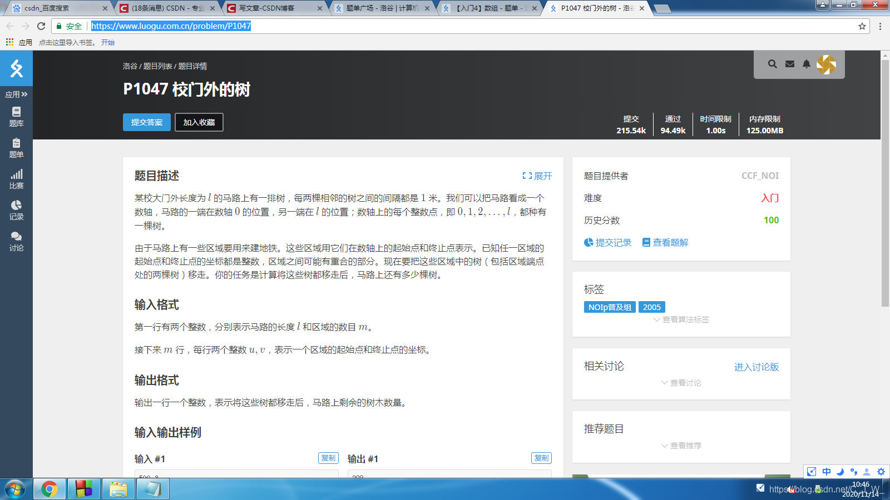The height and width of the screenshot is (500, 890).
Task: Click the search magnifier icon in header
Action: pyautogui.click(x=773, y=64)
